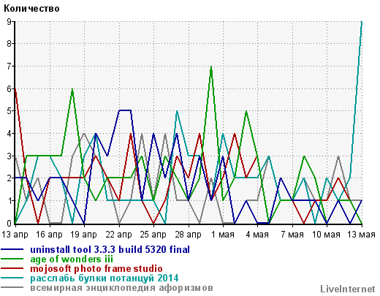Click the red legend line for mojosoft

[x=12, y=268]
